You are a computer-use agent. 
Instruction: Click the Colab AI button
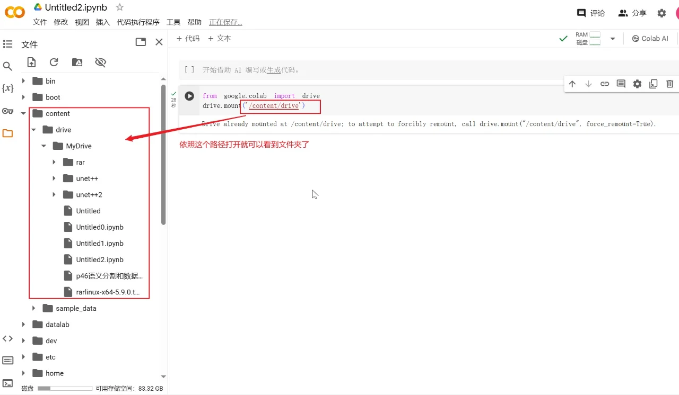(x=650, y=39)
